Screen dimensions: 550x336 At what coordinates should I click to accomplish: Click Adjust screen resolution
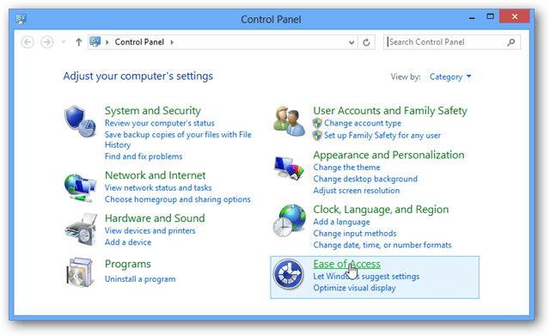point(357,191)
